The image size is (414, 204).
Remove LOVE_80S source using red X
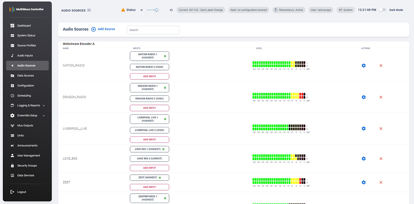tap(381, 159)
